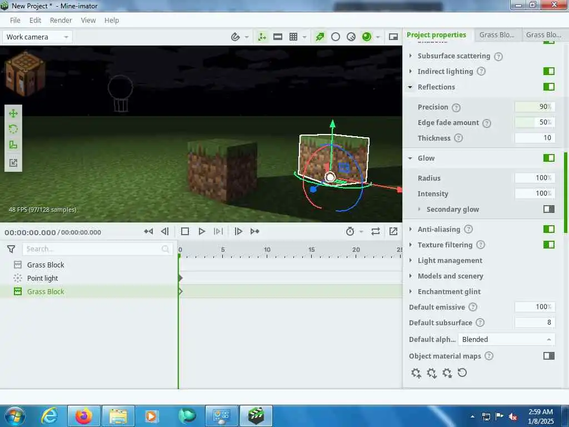The height and width of the screenshot is (427, 569).
Task: Toggle the aspect ratio overlay icon
Action: click(278, 37)
